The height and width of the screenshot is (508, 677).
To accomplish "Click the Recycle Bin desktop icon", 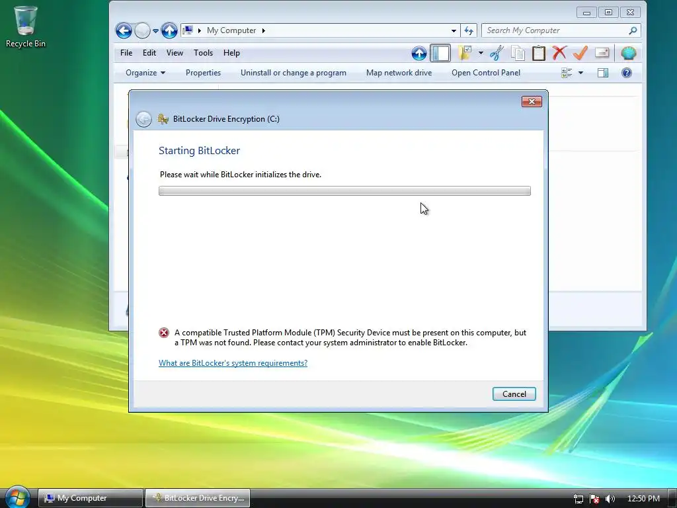I will click(26, 26).
